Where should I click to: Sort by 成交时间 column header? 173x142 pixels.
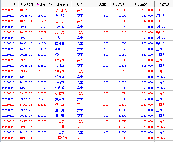tap(27, 4)
